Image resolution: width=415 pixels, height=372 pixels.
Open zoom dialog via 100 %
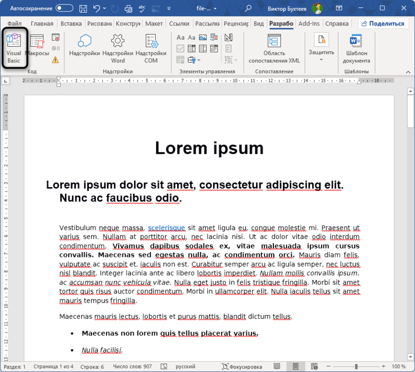tap(399, 367)
